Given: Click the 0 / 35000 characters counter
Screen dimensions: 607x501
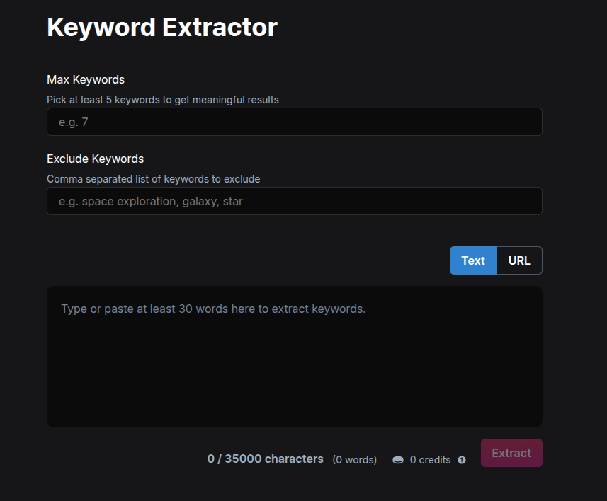Looking at the screenshot, I should coord(265,459).
